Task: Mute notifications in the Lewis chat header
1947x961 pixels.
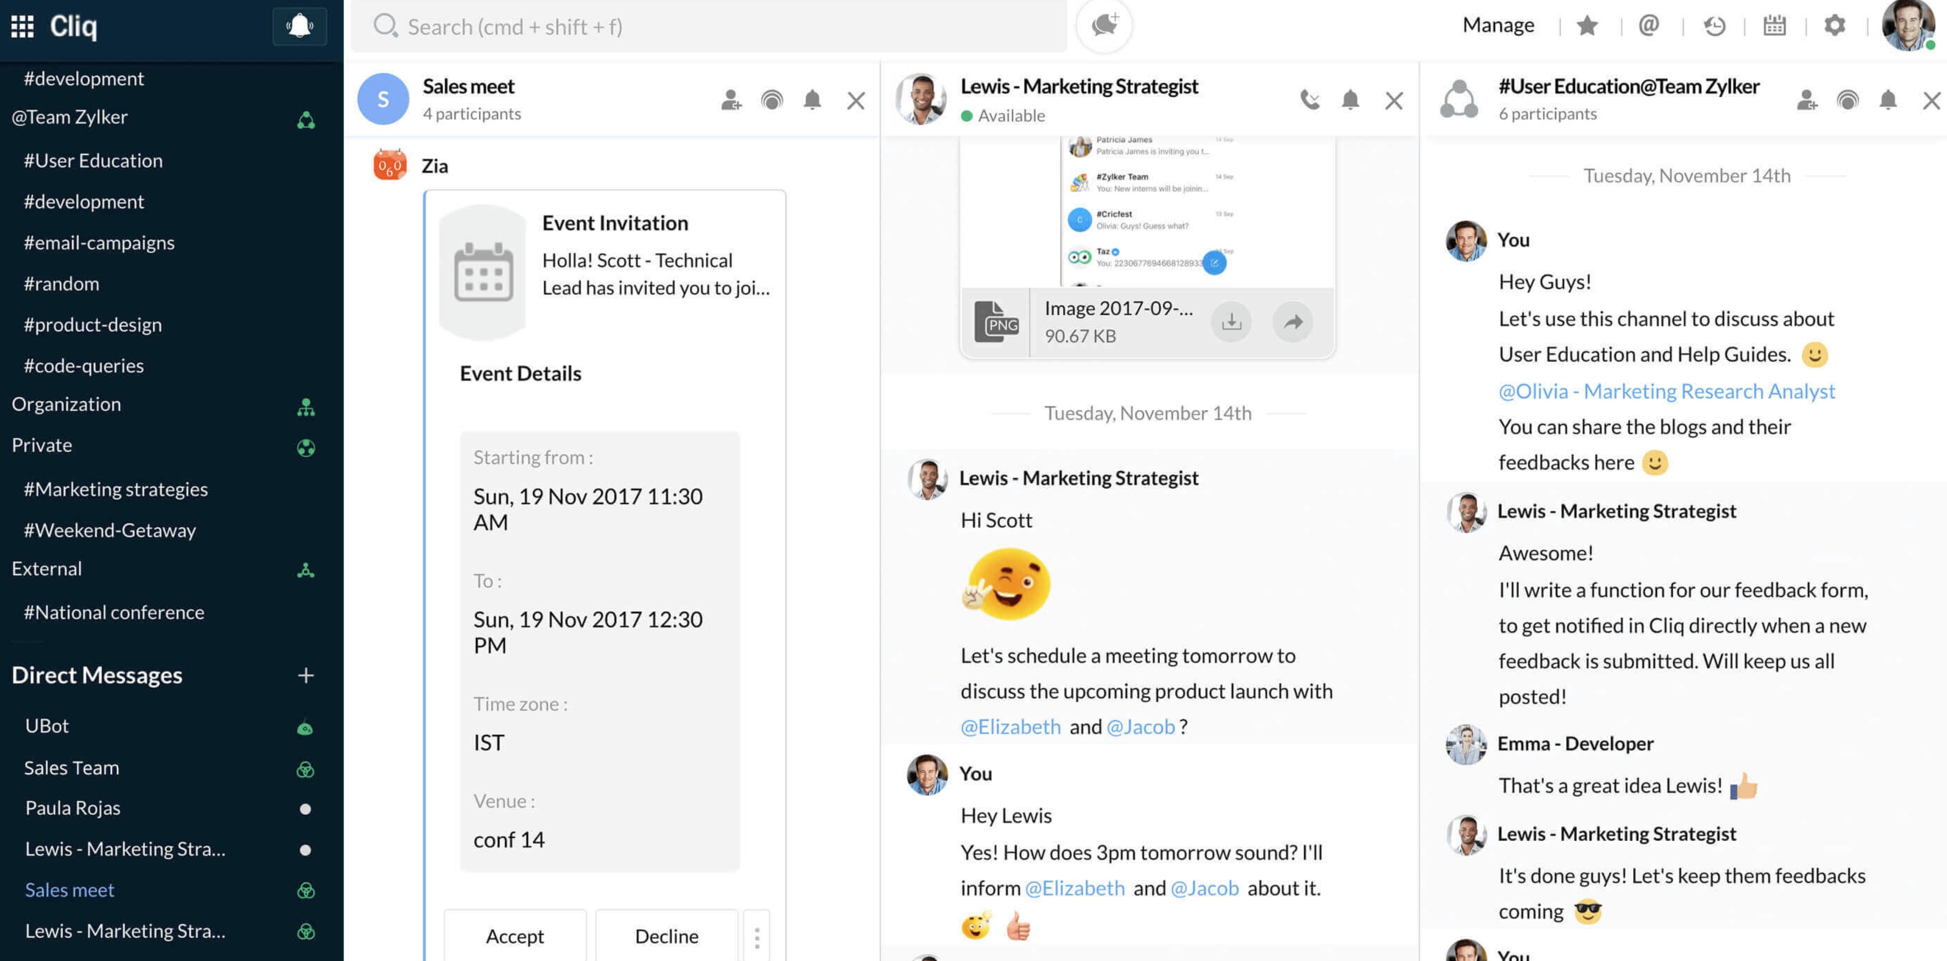Action: [1350, 100]
